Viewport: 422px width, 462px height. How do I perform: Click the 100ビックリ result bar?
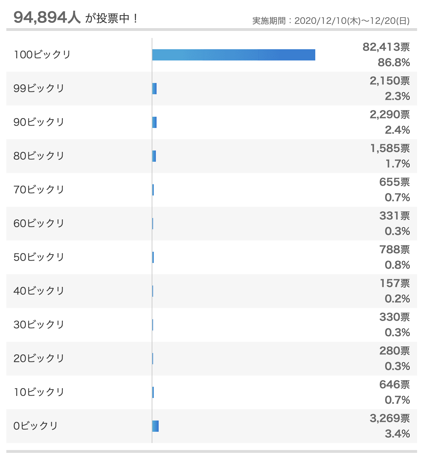pos(233,55)
